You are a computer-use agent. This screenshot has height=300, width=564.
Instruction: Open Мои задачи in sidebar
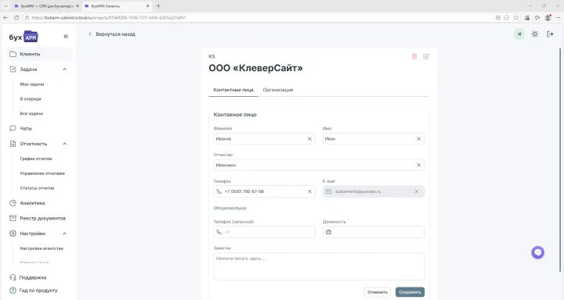tap(32, 84)
